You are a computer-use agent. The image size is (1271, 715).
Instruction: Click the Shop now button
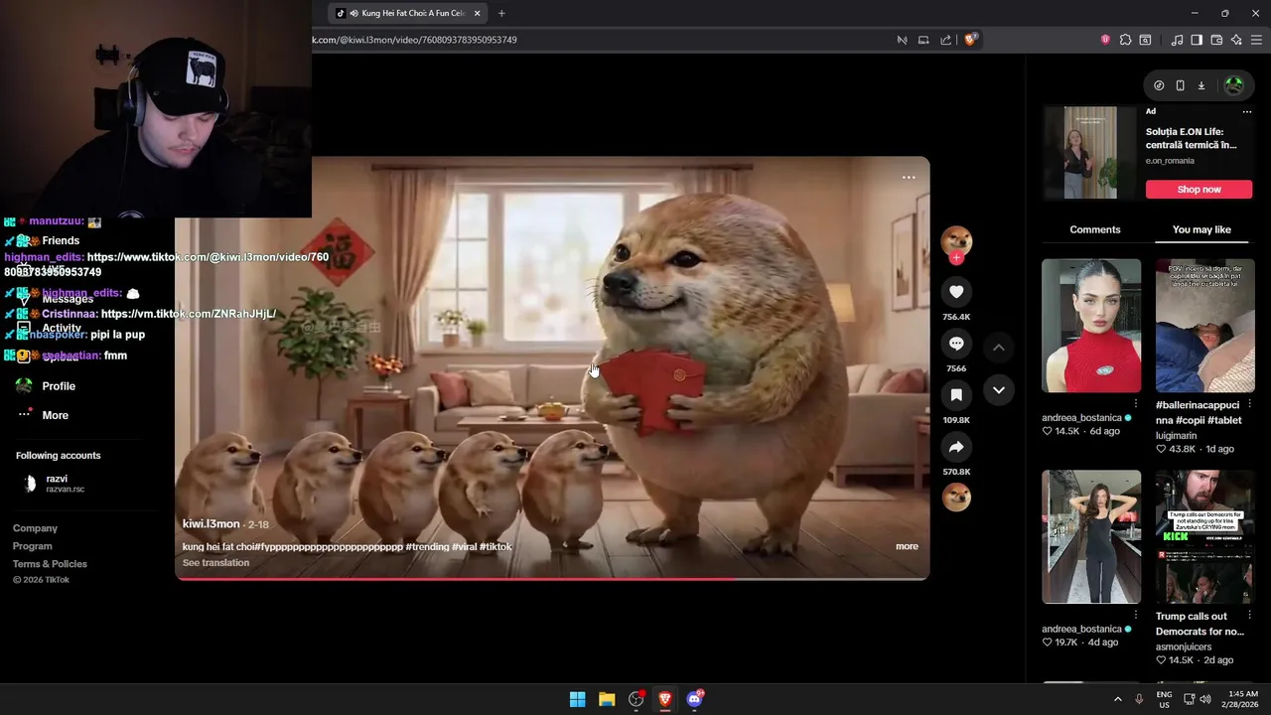click(1199, 189)
